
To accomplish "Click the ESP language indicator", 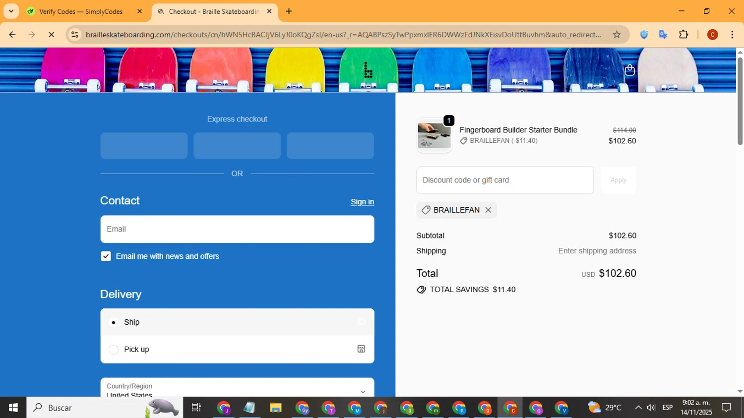I will (668, 408).
